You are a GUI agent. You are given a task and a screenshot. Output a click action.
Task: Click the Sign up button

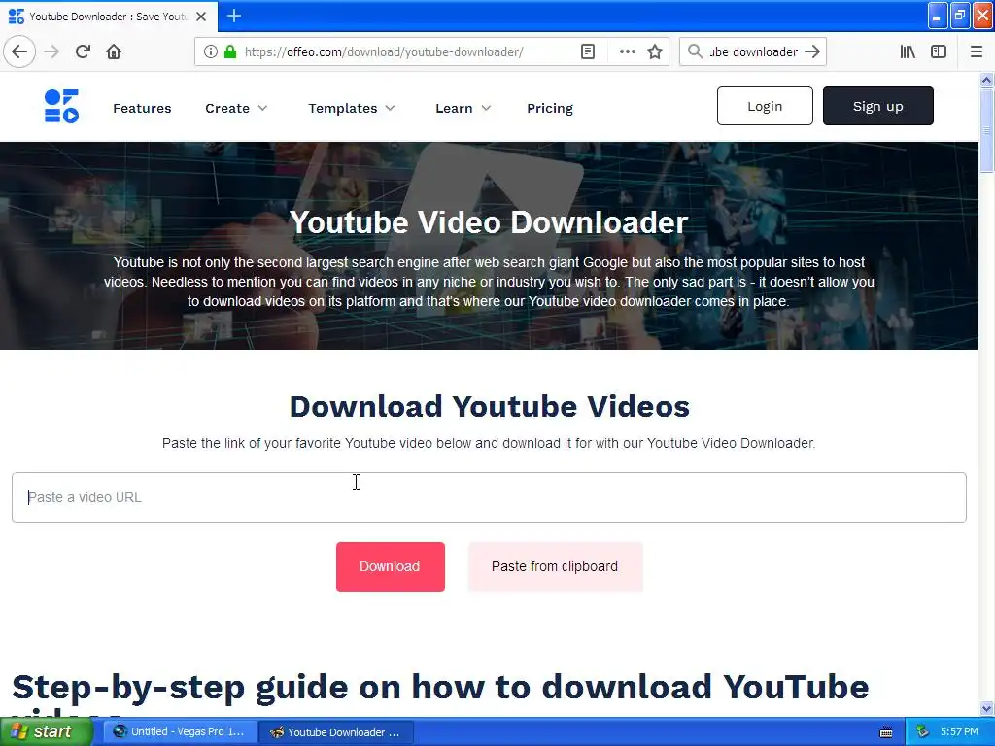(x=877, y=106)
